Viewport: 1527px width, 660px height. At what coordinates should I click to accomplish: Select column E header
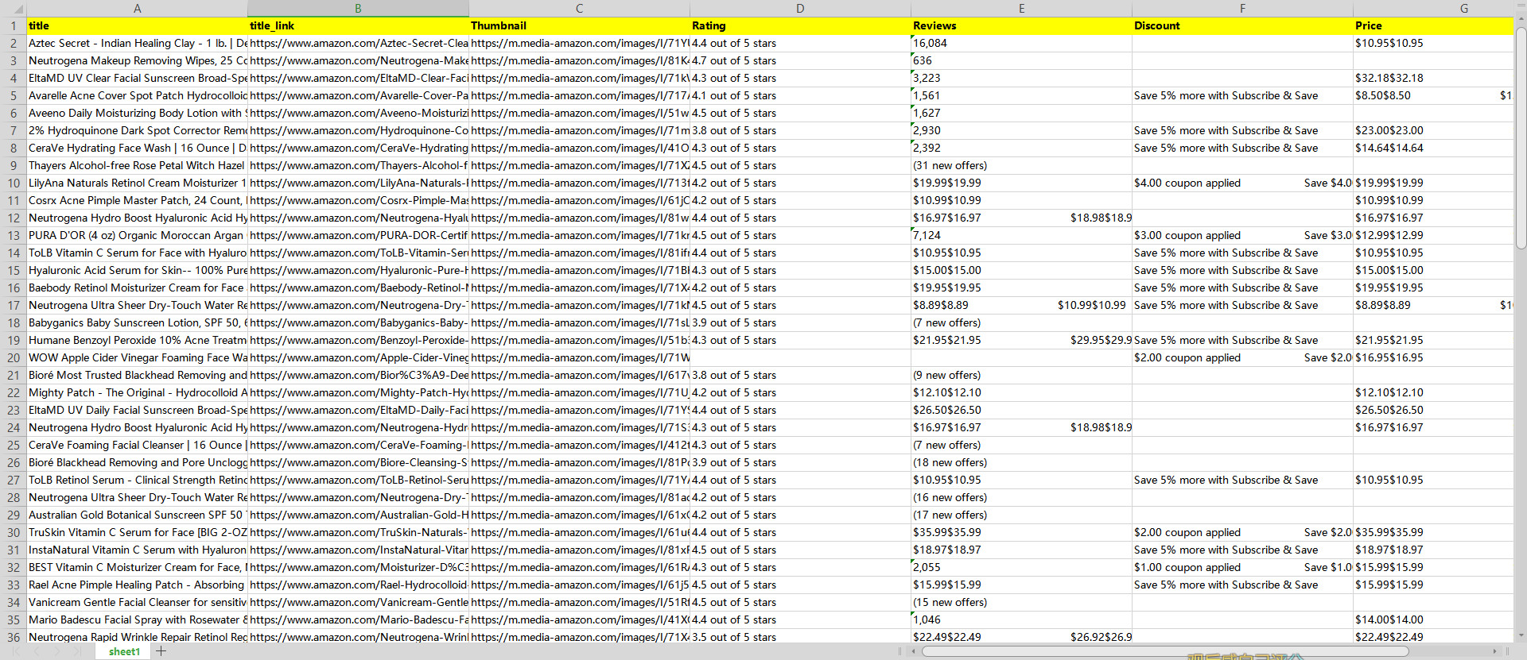click(1021, 8)
